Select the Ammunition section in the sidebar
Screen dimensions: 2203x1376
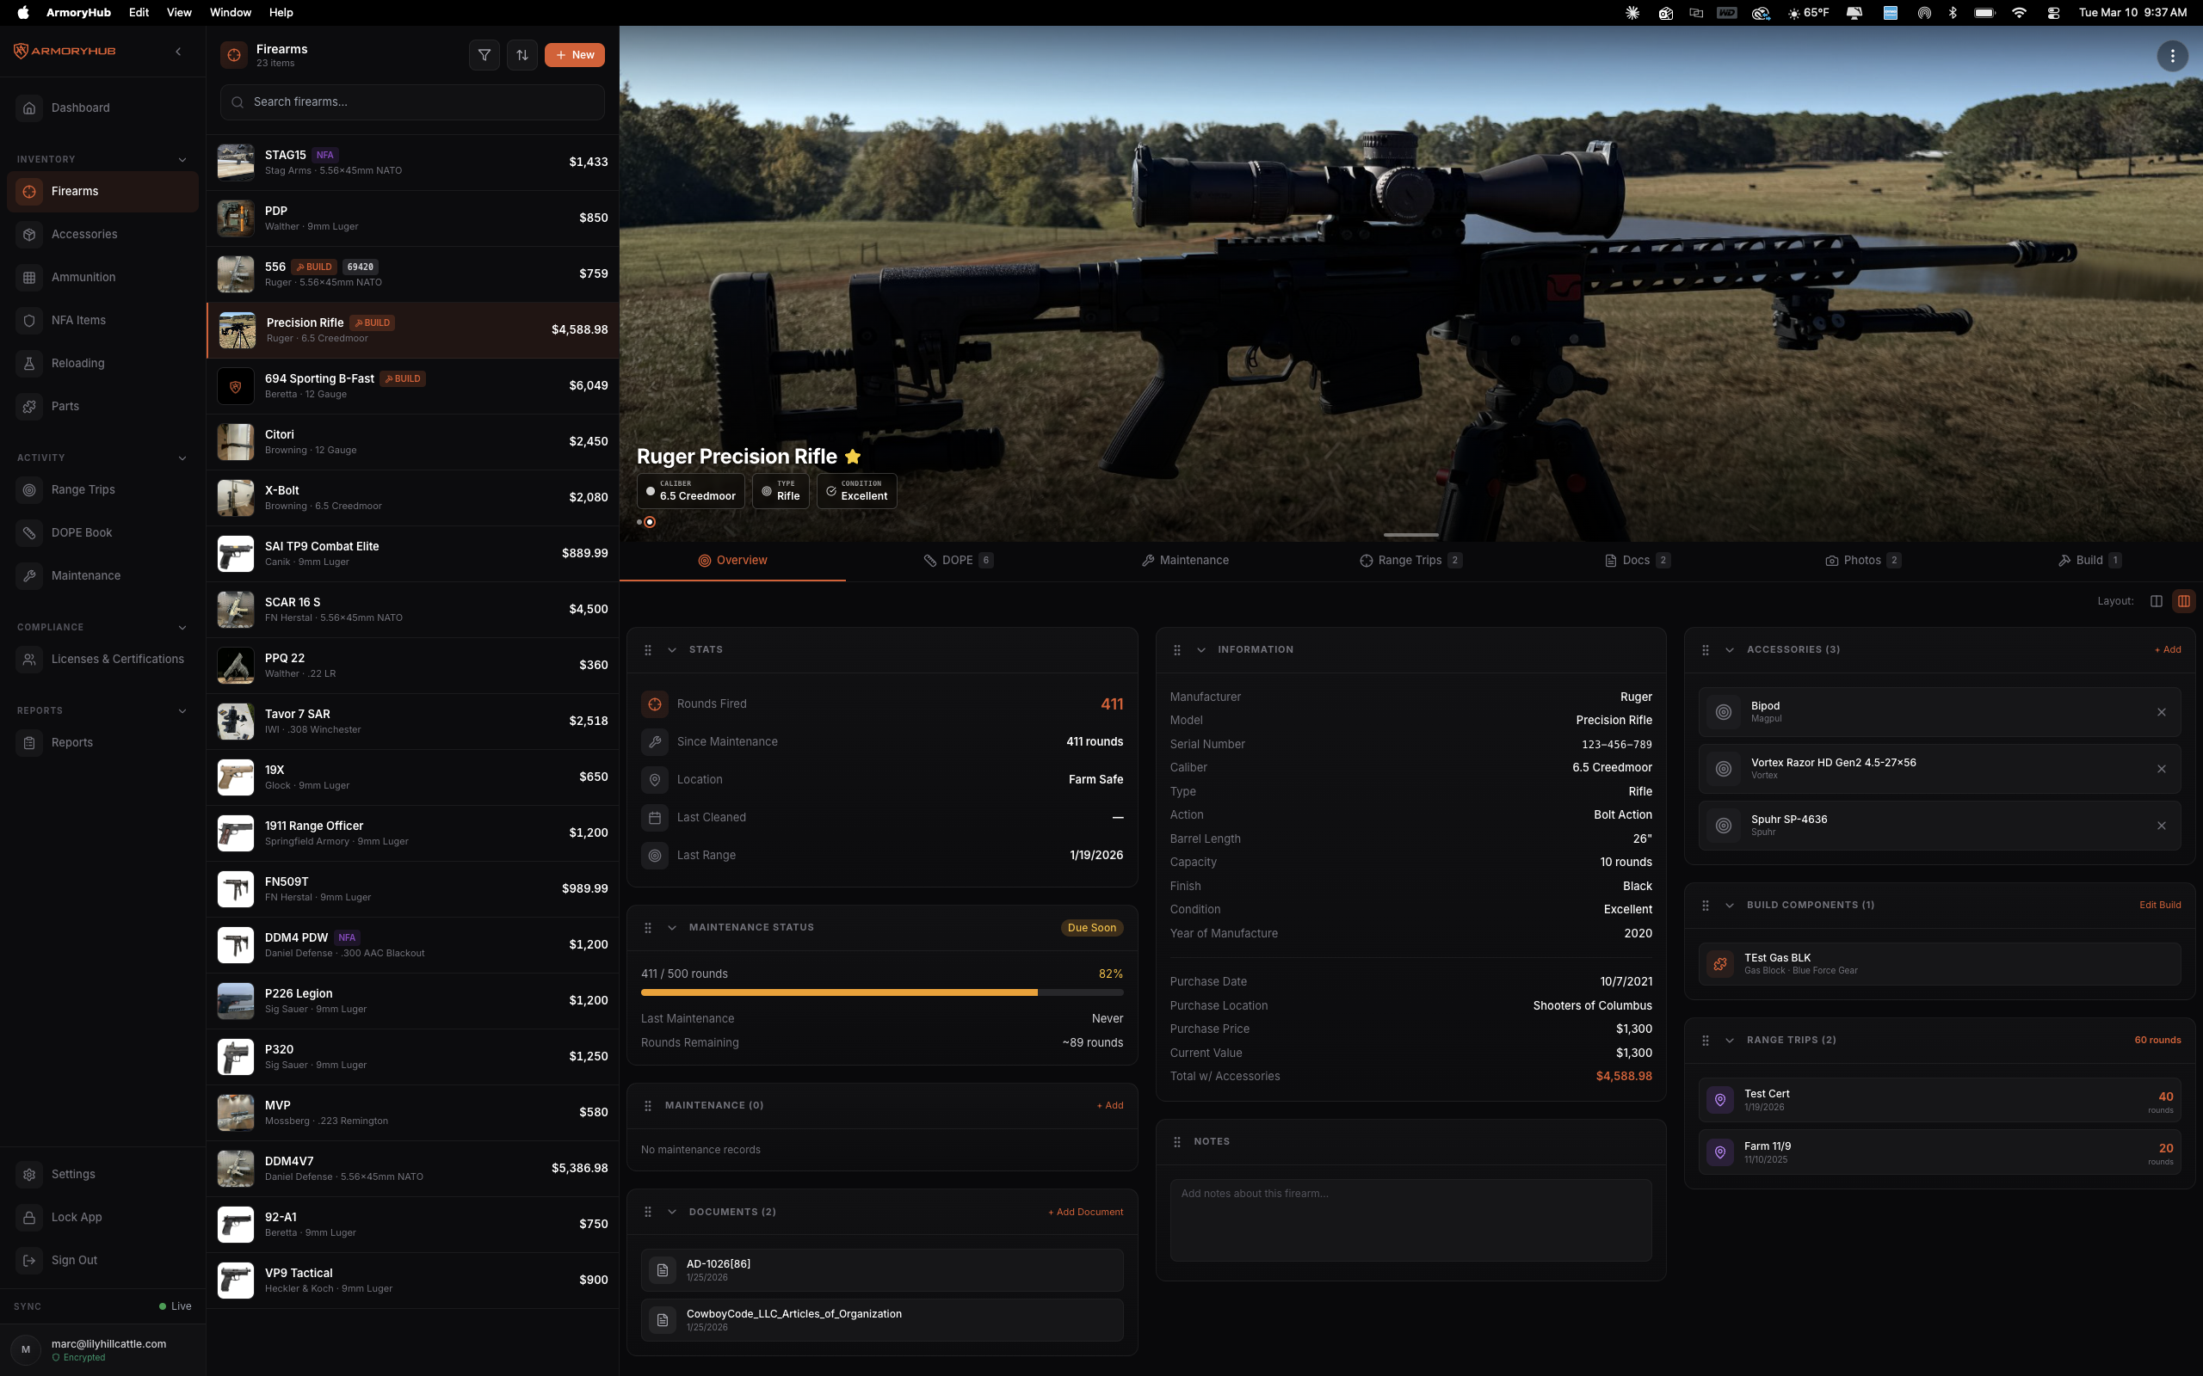coord(83,277)
